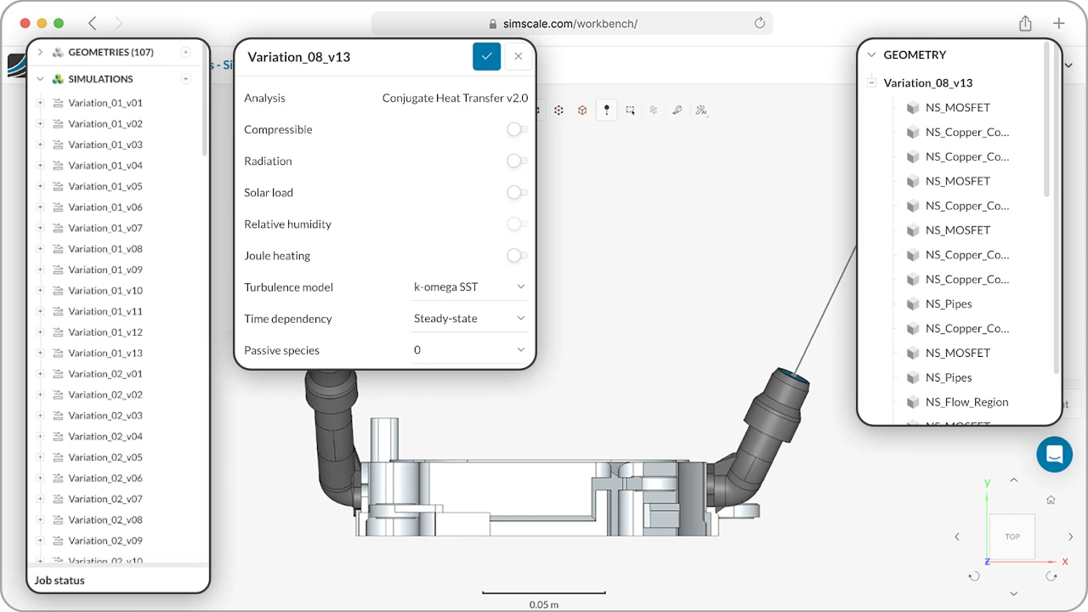
Task: Select the mesh vertices display icon
Action: [x=559, y=110]
